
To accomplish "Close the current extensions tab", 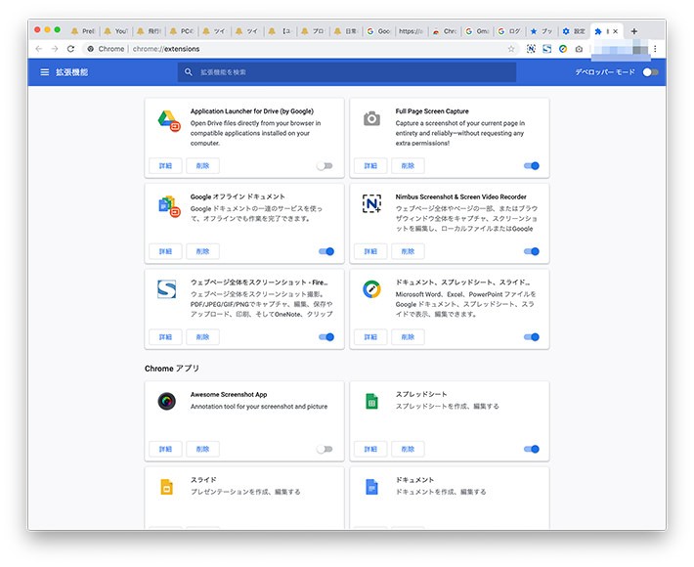I will [x=615, y=31].
